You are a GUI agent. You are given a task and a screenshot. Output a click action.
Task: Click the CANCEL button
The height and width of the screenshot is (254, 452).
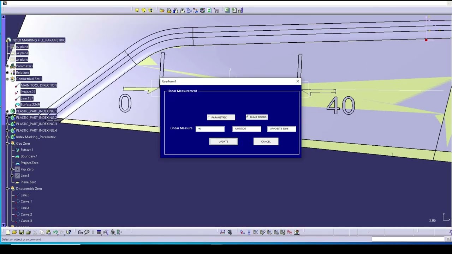(x=266, y=141)
